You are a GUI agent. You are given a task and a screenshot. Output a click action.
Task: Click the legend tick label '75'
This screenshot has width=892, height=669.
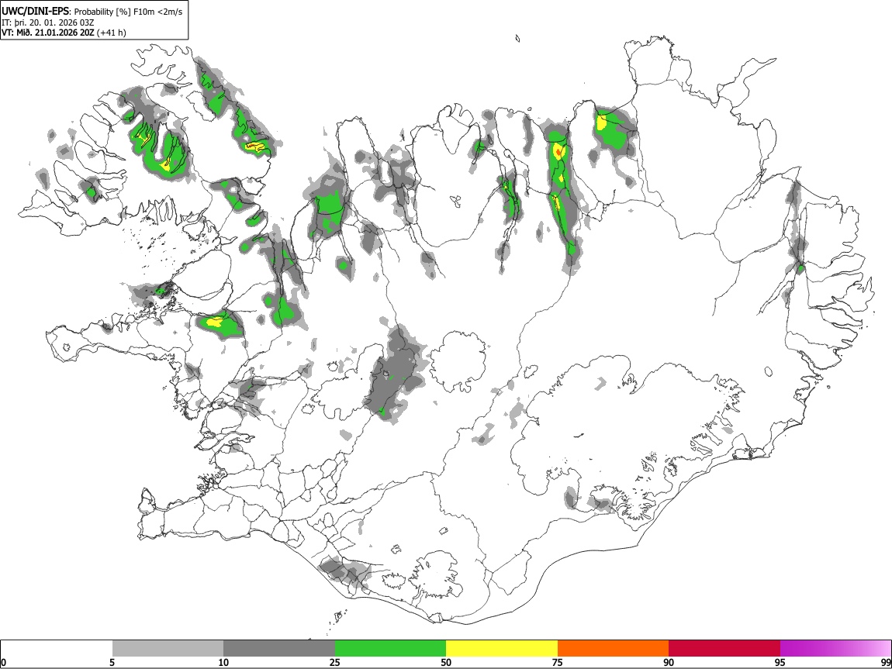(557, 662)
